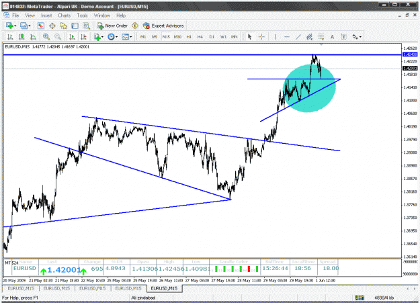Image resolution: width=420 pixels, height=303 pixels.
Task: Toggle chart shift icon
Action: point(83,37)
